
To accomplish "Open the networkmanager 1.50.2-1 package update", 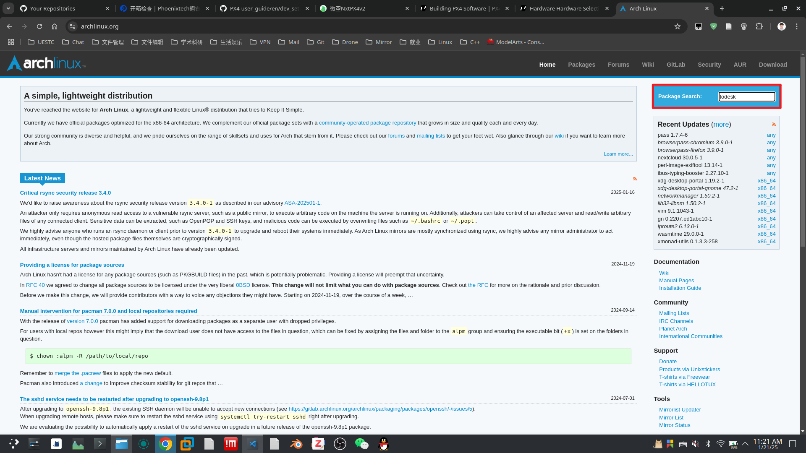I will click(x=688, y=196).
